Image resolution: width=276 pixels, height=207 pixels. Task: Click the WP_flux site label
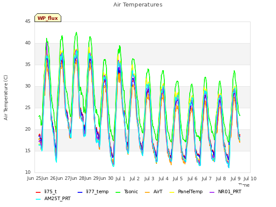point(48,18)
